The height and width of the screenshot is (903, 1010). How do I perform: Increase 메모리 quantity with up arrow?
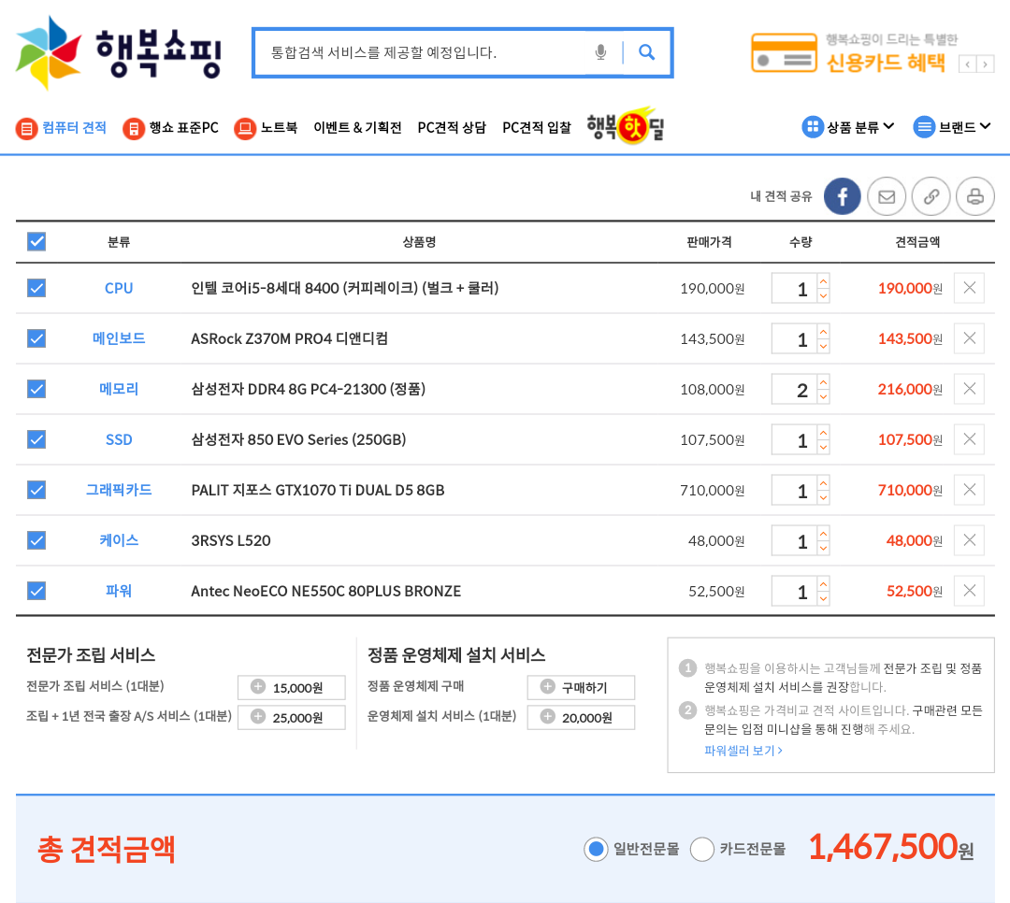coord(823,381)
